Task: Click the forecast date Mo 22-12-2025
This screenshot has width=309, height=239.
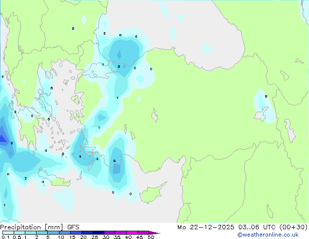Action: (206, 227)
